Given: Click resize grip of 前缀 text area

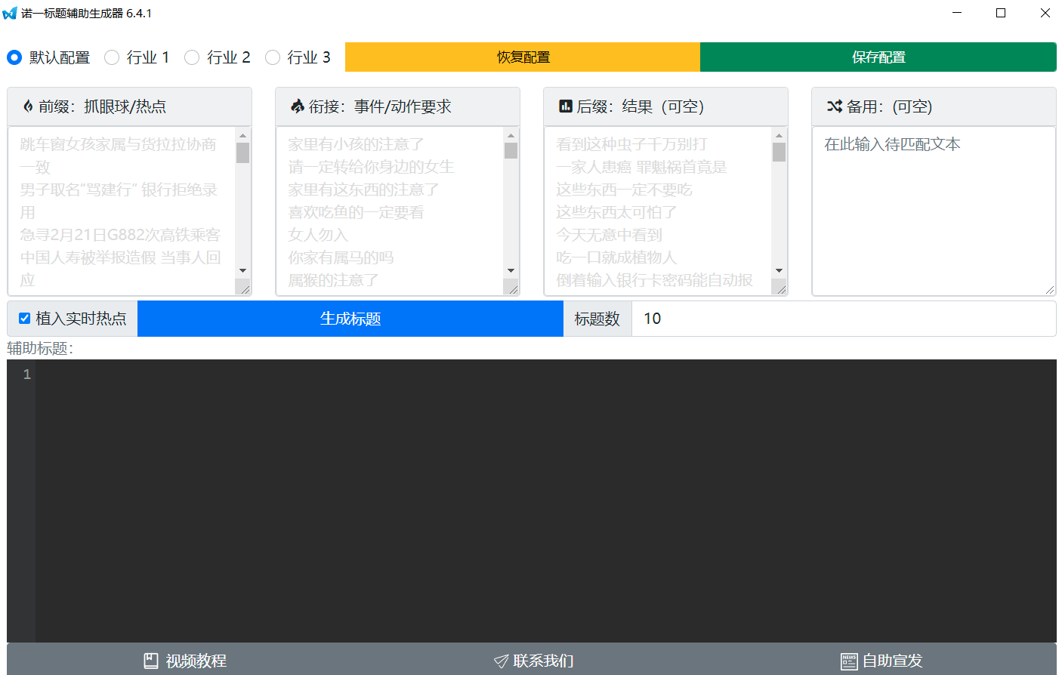Looking at the screenshot, I should [x=244, y=288].
